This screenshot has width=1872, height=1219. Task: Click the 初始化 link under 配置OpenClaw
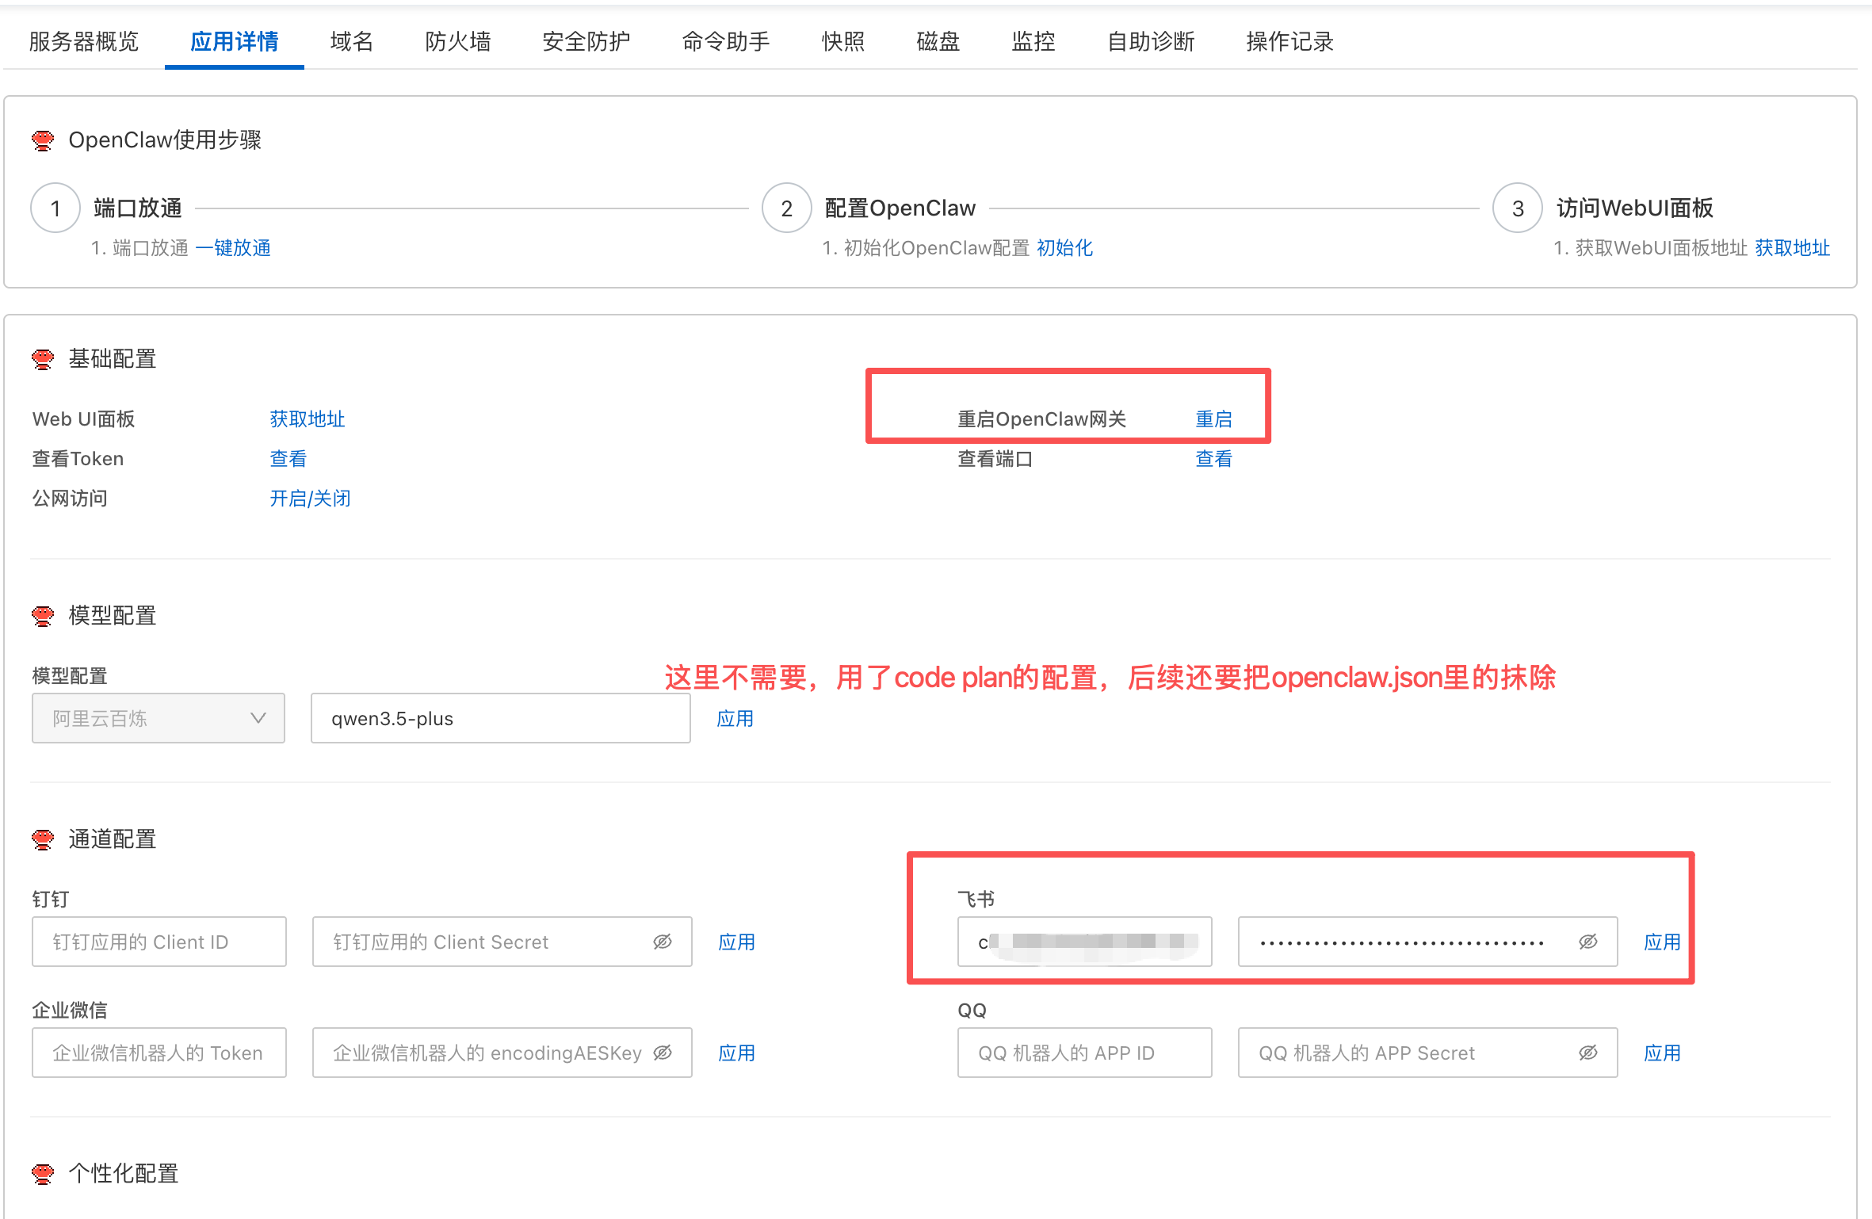coord(1064,248)
